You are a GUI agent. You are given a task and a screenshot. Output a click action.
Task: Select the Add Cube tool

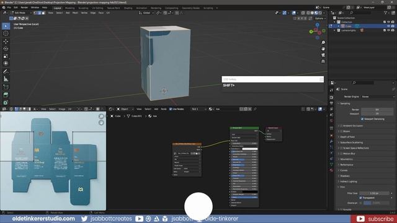point(6,87)
